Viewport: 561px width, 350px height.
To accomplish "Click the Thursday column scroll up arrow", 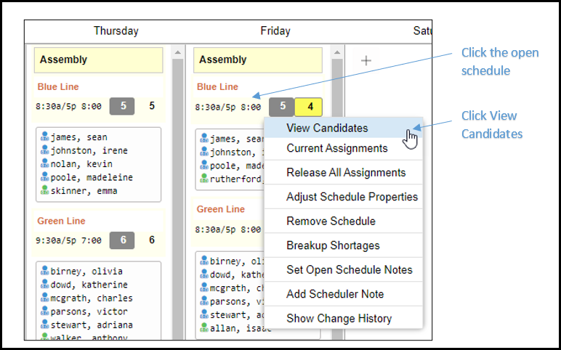I will [177, 52].
